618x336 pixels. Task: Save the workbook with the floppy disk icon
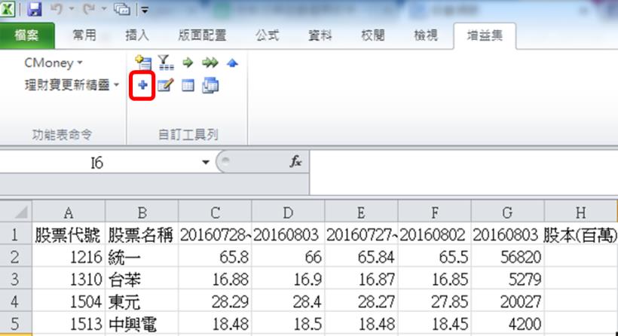pyautogui.click(x=34, y=9)
